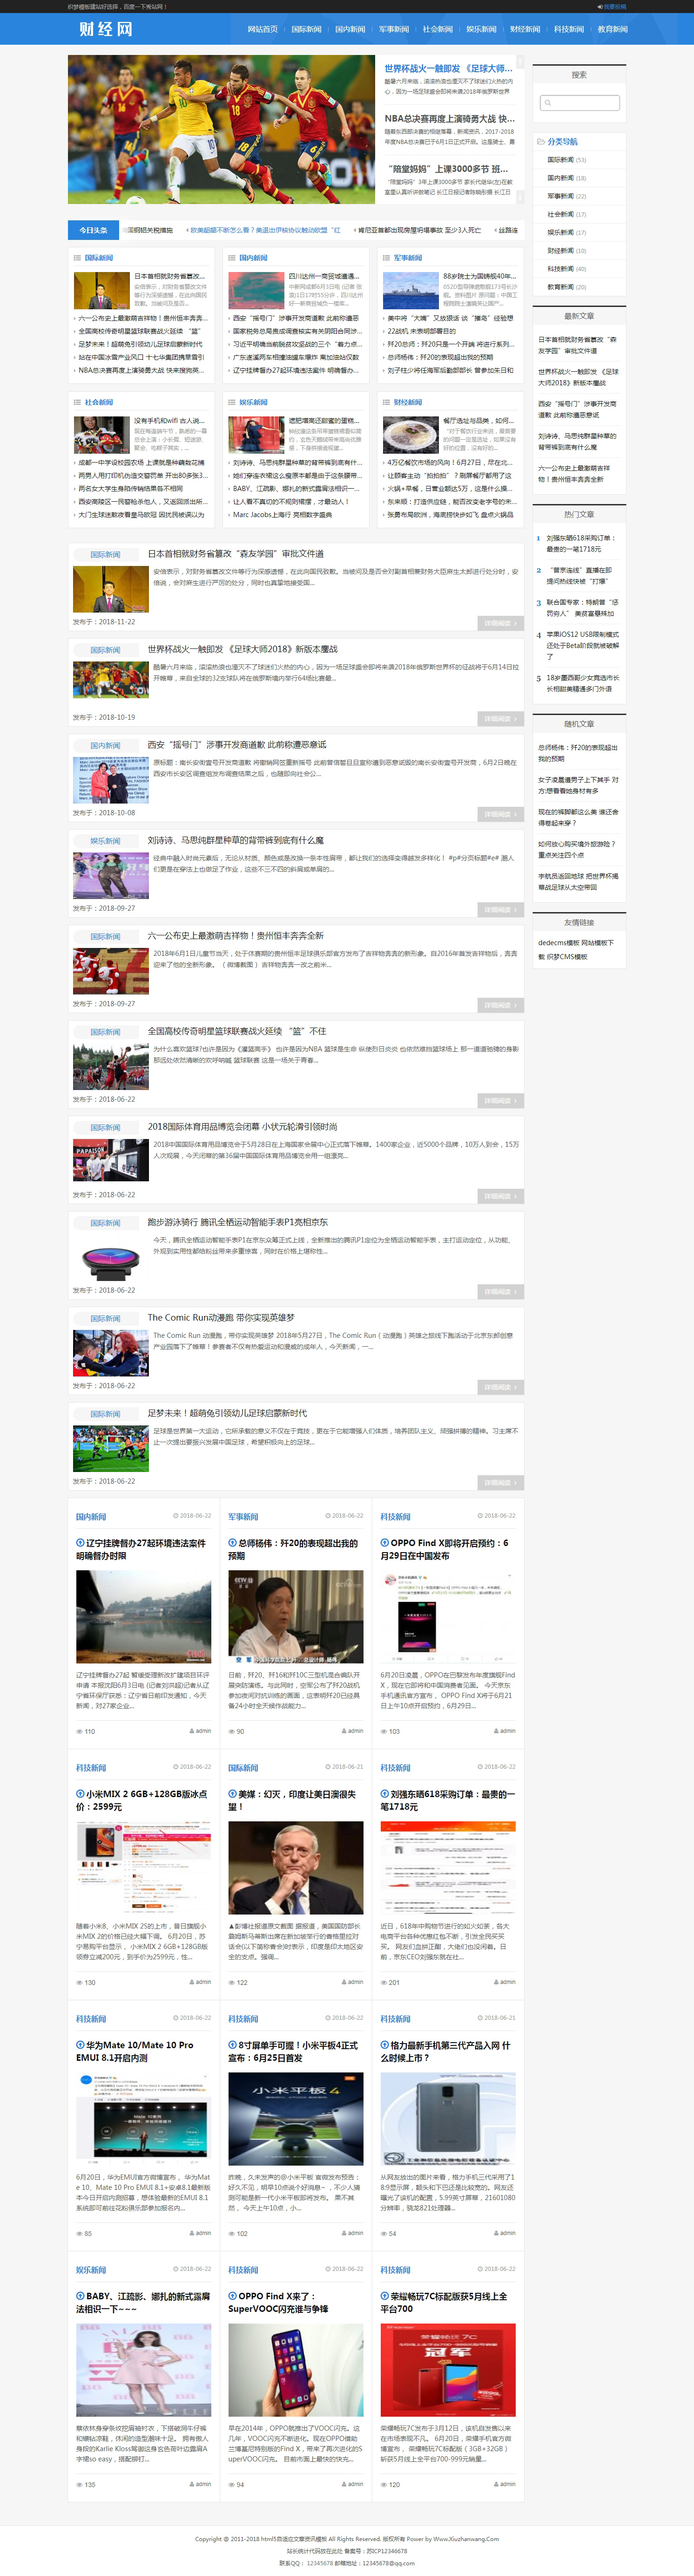Click eye views icon showing 103

[x=384, y=1731]
